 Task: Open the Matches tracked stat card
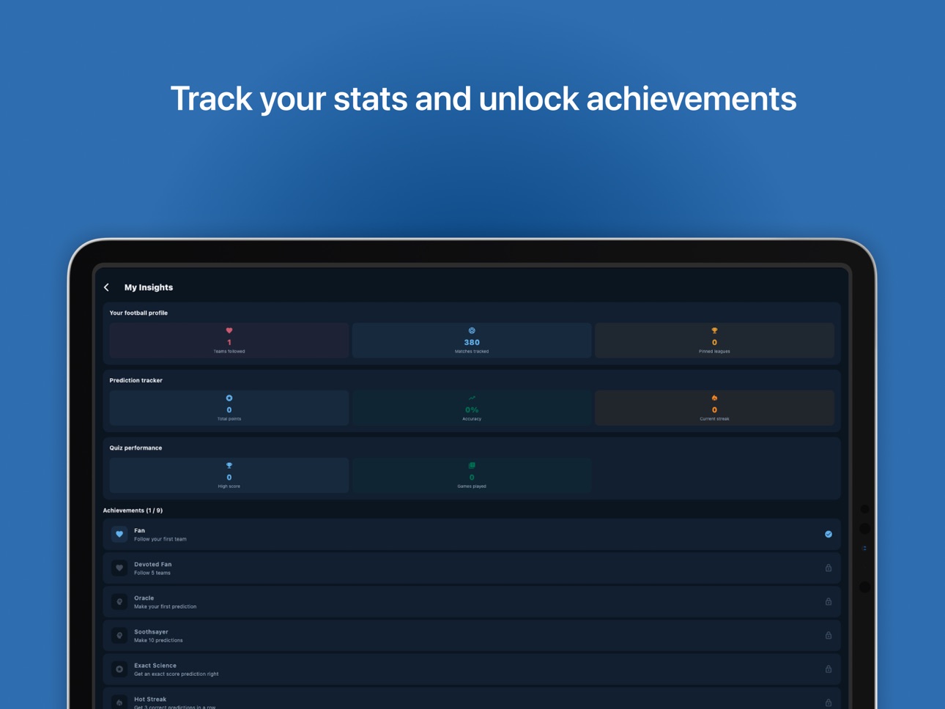(472, 341)
